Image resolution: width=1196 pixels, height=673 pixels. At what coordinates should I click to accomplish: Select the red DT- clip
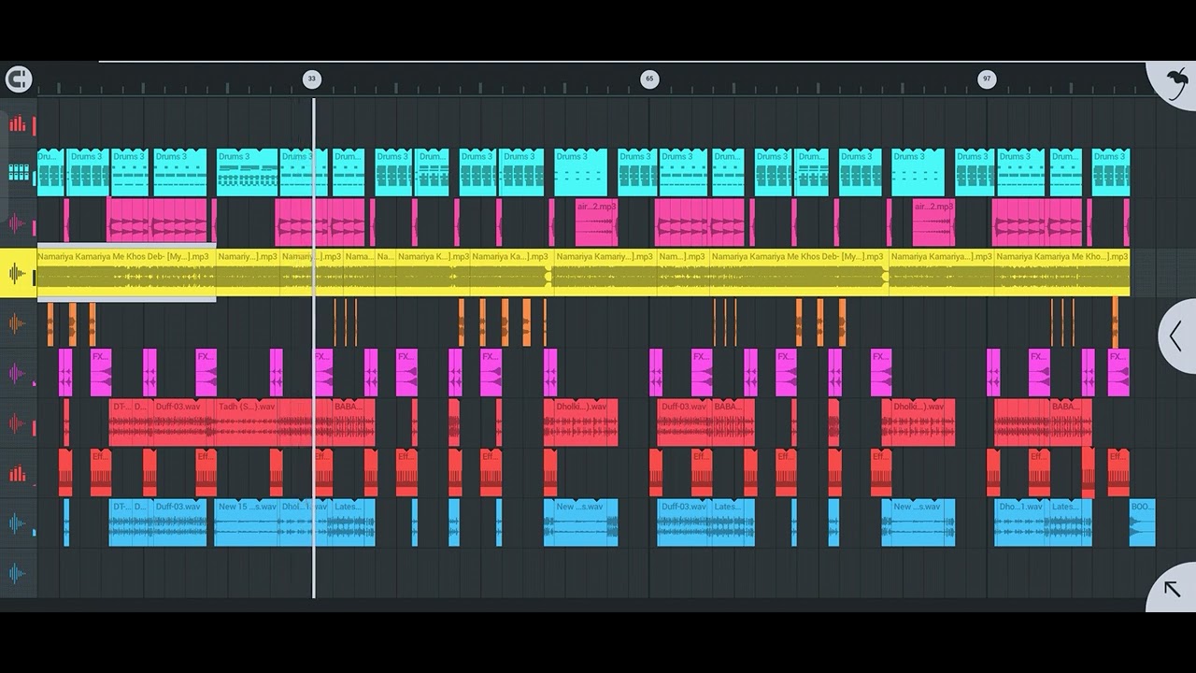coord(120,422)
